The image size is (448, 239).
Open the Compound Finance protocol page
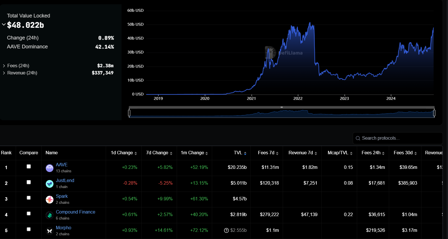tap(75, 212)
